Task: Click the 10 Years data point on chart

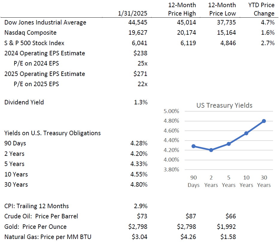Action: click(246, 133)
